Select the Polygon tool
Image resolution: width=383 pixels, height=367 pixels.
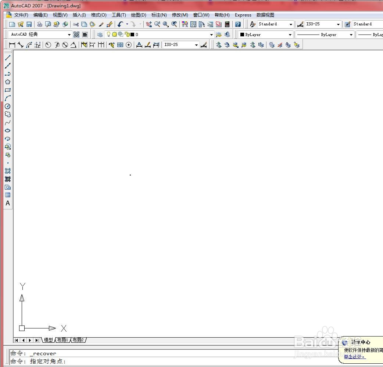pos(8,82)
